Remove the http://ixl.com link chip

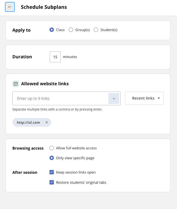[x=46, y=123]
